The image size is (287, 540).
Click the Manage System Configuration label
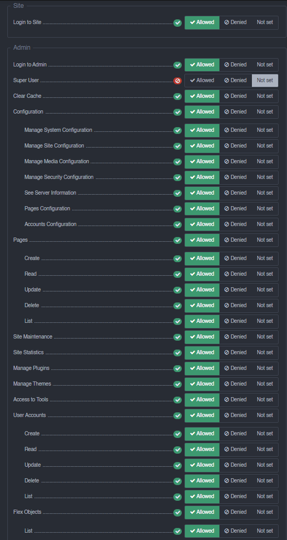58,130
